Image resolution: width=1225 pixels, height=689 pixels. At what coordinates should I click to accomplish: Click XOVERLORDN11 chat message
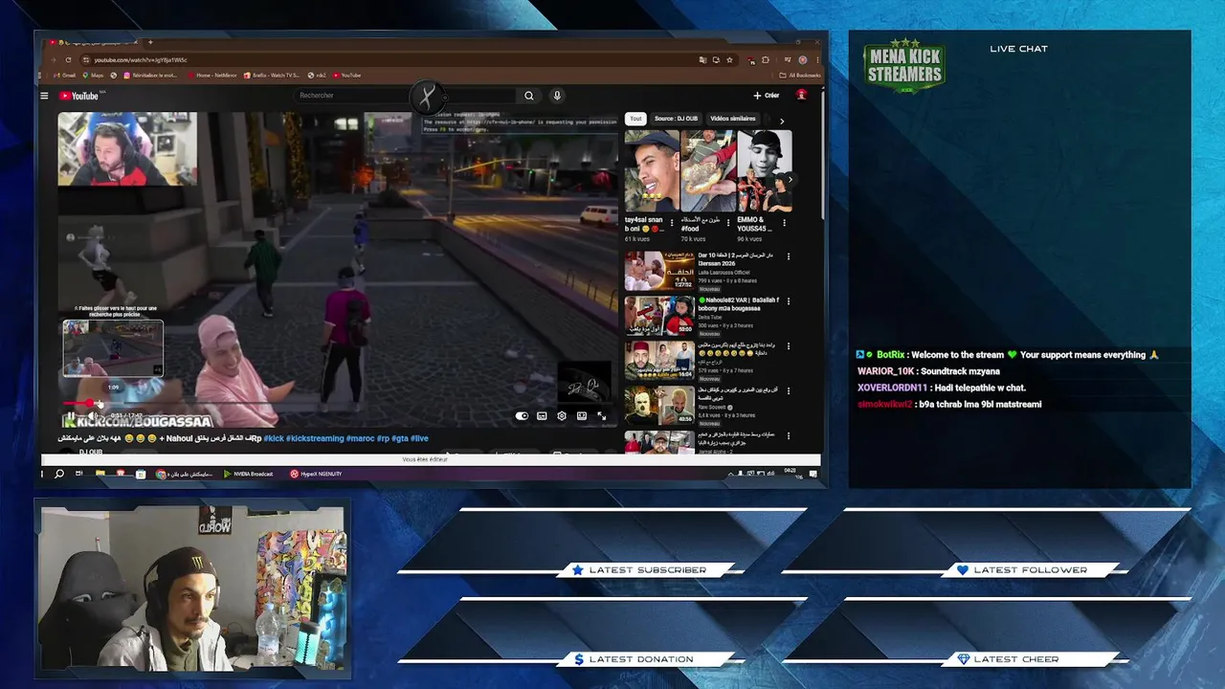point(942,388)
